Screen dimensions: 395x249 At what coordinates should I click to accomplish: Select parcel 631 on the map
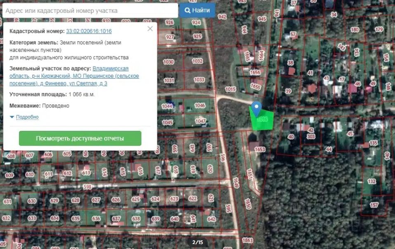(x=7, y=201)
